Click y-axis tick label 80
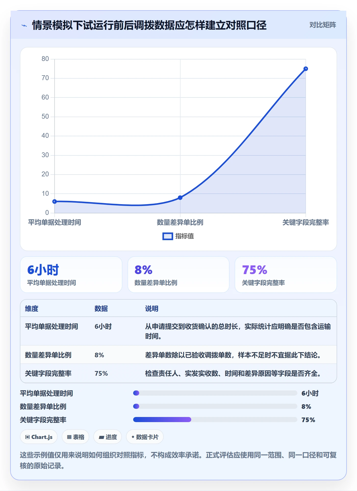 coord(45,59)
